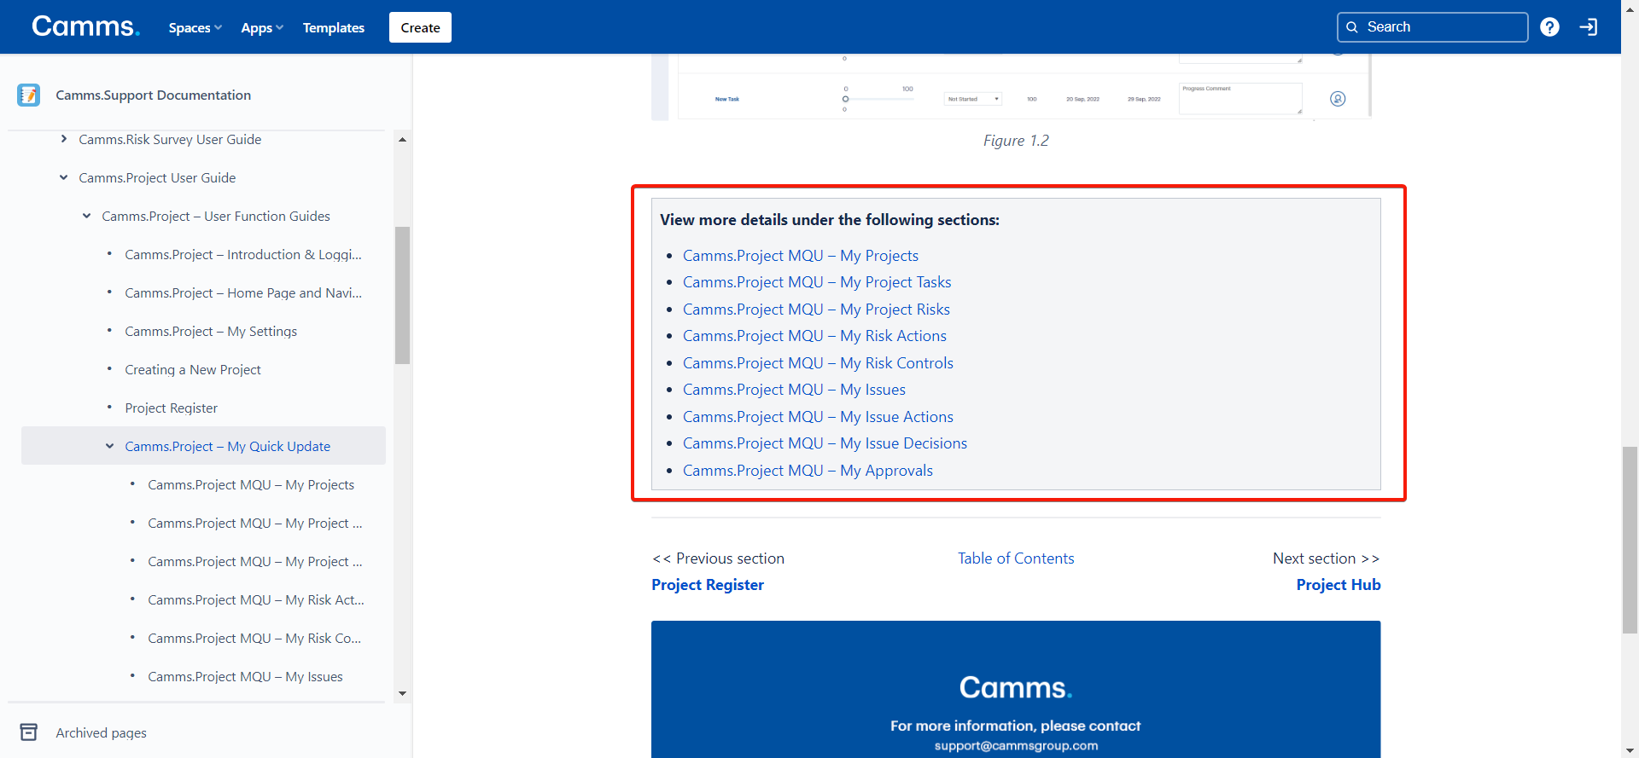
Task: Open Camms.Project – Introduction & Loggi... page
Action: 243,254
